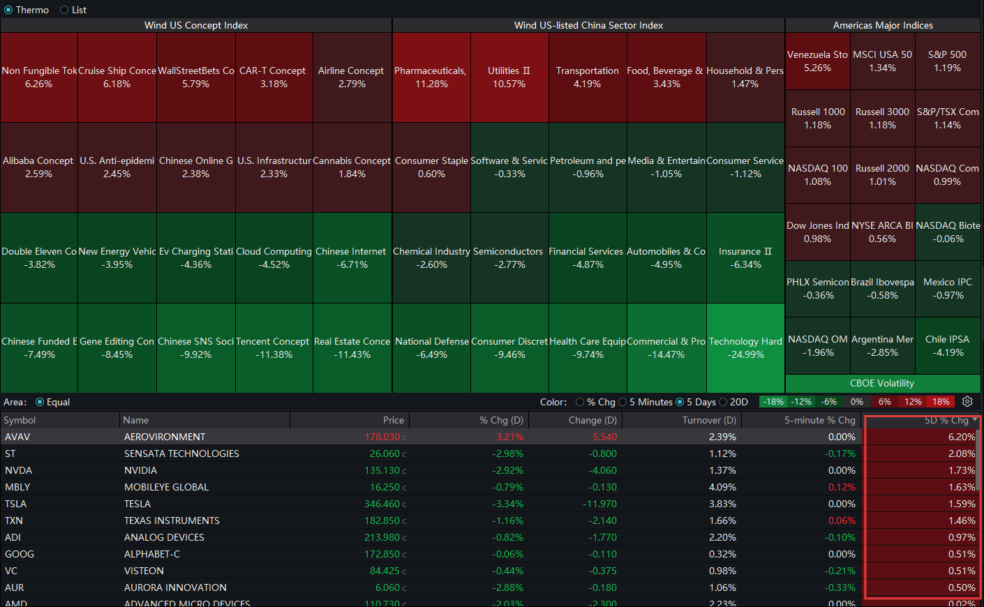Image resolution: width=984 pixels, height=607 pixels.
Task: Open heatmap settings gear icon
Action: 967,402
